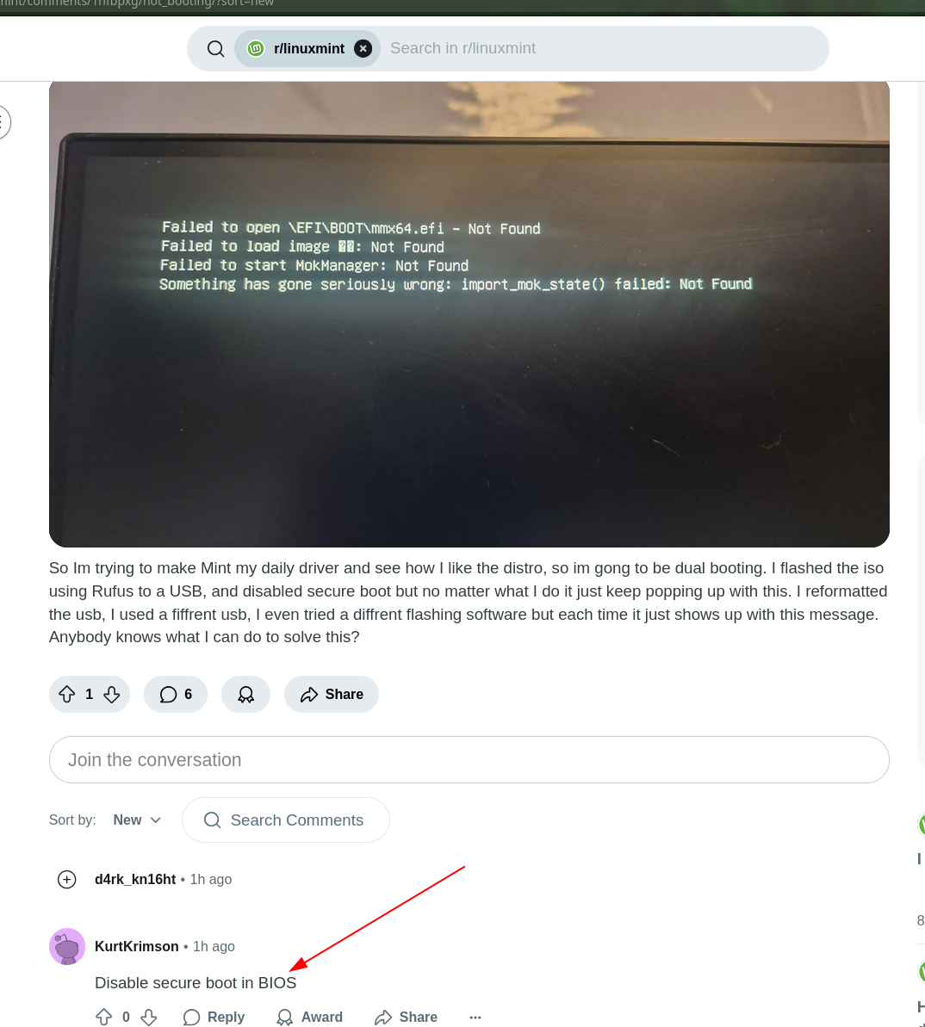Open the Sort by New dropdown
Image resolution: width=925 pixels, height=1027 pixels.
[137, 820]
